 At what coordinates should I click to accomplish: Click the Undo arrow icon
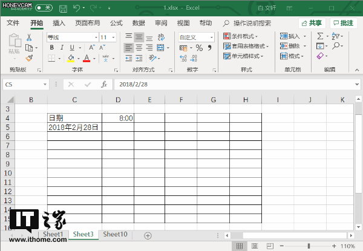(x=76, y=8)
